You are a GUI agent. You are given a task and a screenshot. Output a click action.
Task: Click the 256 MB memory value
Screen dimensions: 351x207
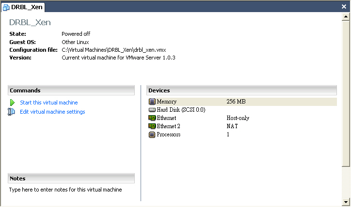(236, 102)
